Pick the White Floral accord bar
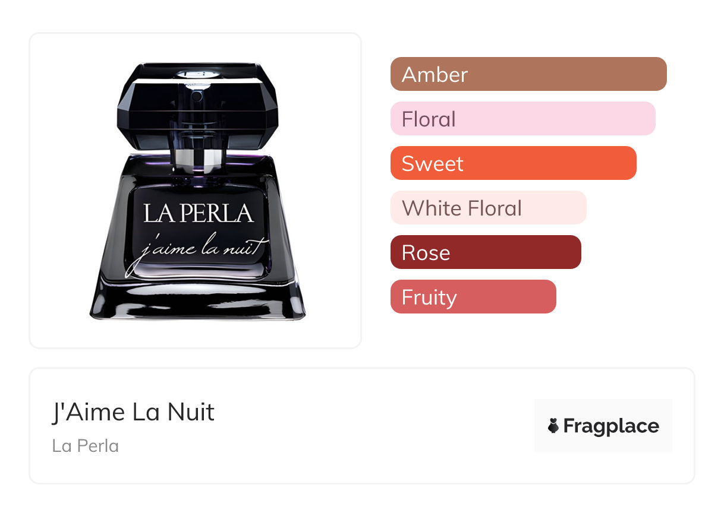Image resolution: width=724 pixels, height=513 pixels. [488, 208]
